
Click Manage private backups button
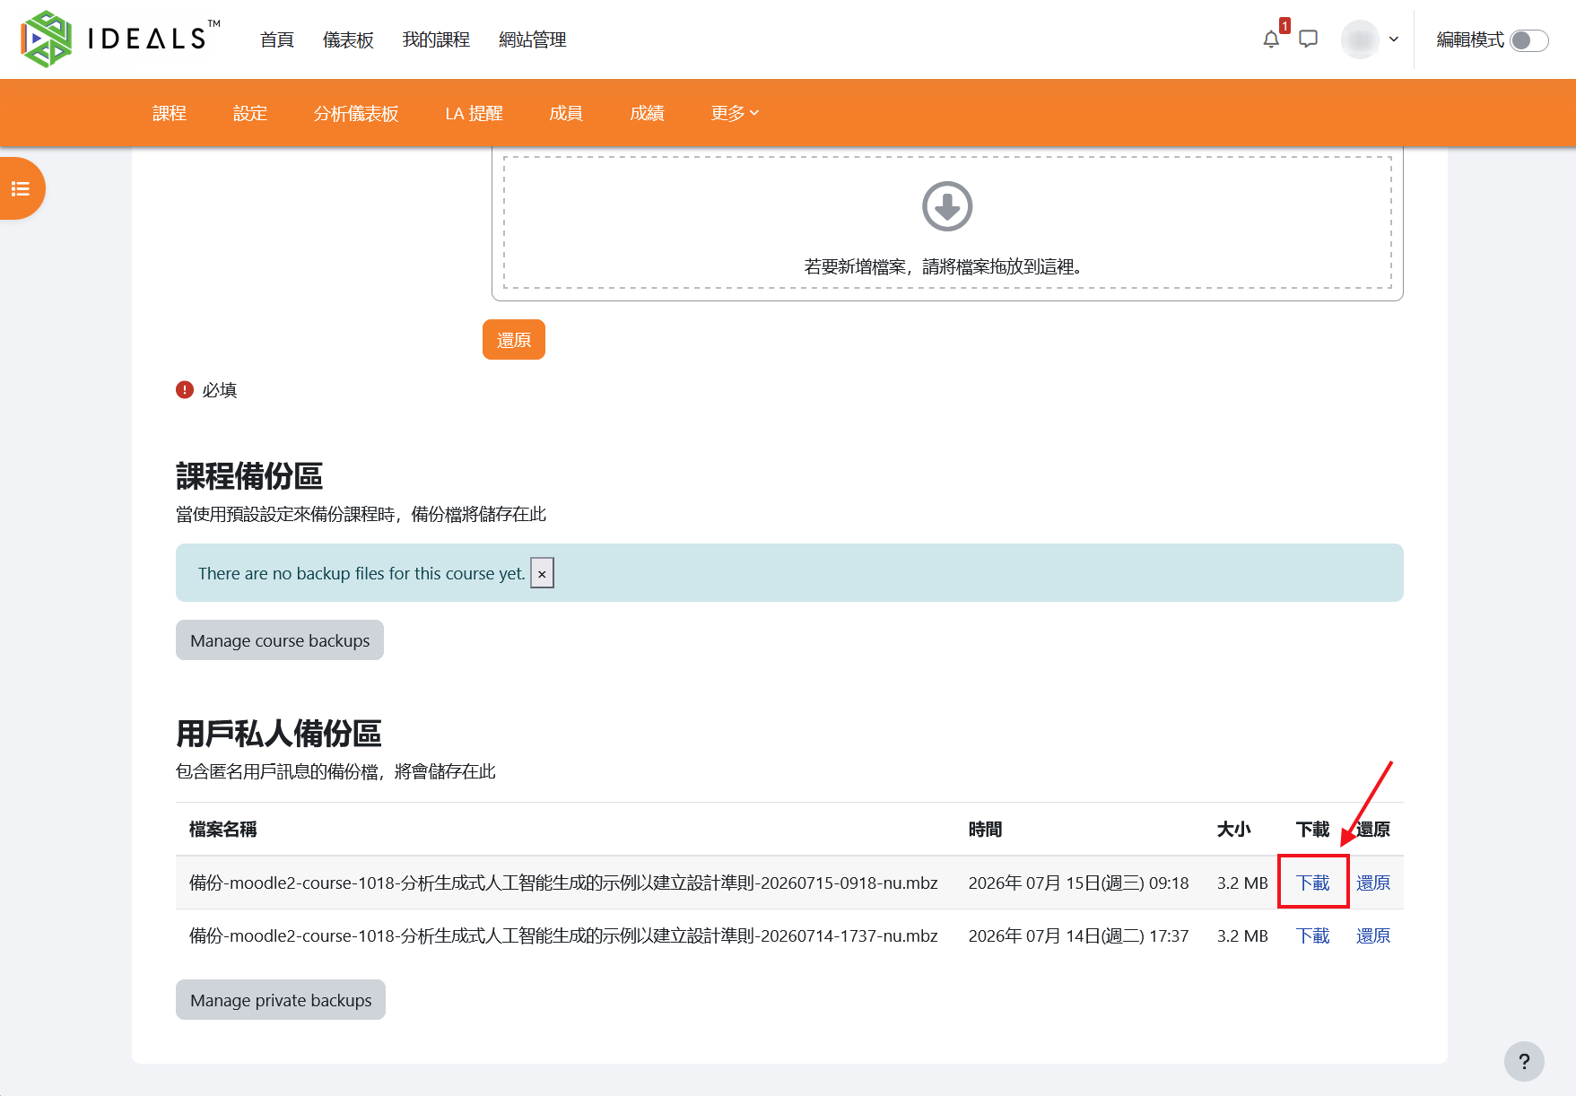[281, 1000]
